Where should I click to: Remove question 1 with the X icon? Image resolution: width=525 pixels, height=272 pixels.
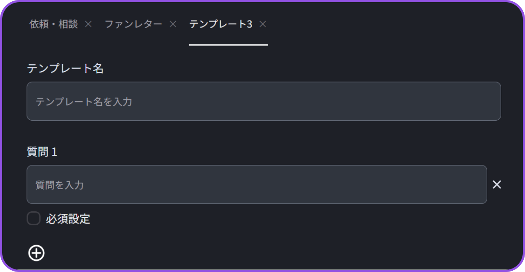[x=497, y=185]
